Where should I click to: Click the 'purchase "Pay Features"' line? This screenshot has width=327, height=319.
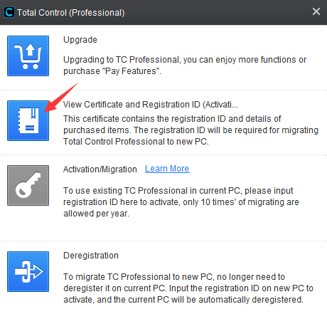pos(112,71)
